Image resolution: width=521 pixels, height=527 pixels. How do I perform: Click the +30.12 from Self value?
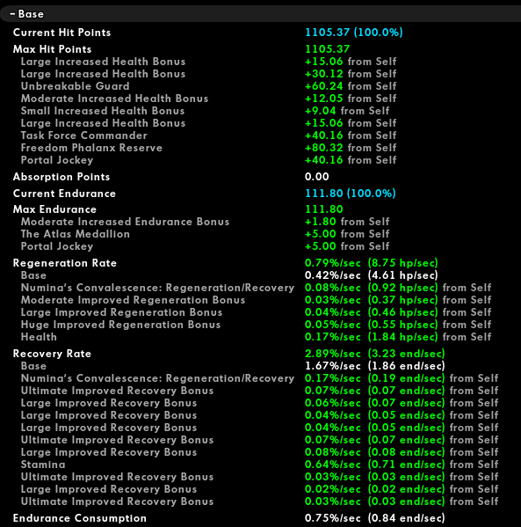click(x=351, y=74)
